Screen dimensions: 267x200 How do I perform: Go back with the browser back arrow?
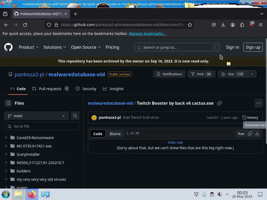[x=6, y=25]
